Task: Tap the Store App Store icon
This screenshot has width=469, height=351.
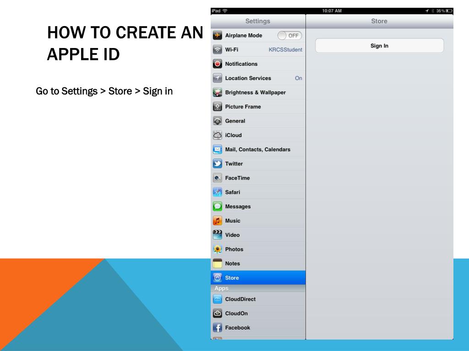Action: (218, 278)
